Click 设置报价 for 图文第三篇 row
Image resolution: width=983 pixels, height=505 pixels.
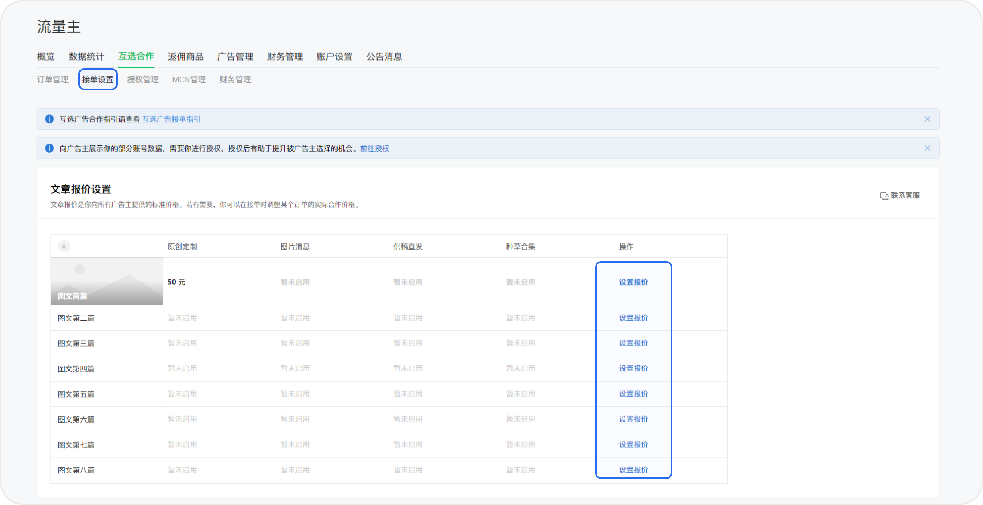tap(633, 343)
